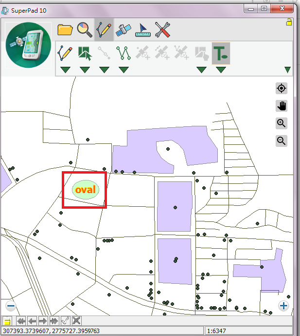Select the green T text label tool
Viewport: 300px width, 336px height.
pos(221,53)
